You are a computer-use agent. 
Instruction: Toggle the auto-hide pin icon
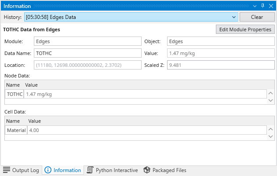pos(263,6)
